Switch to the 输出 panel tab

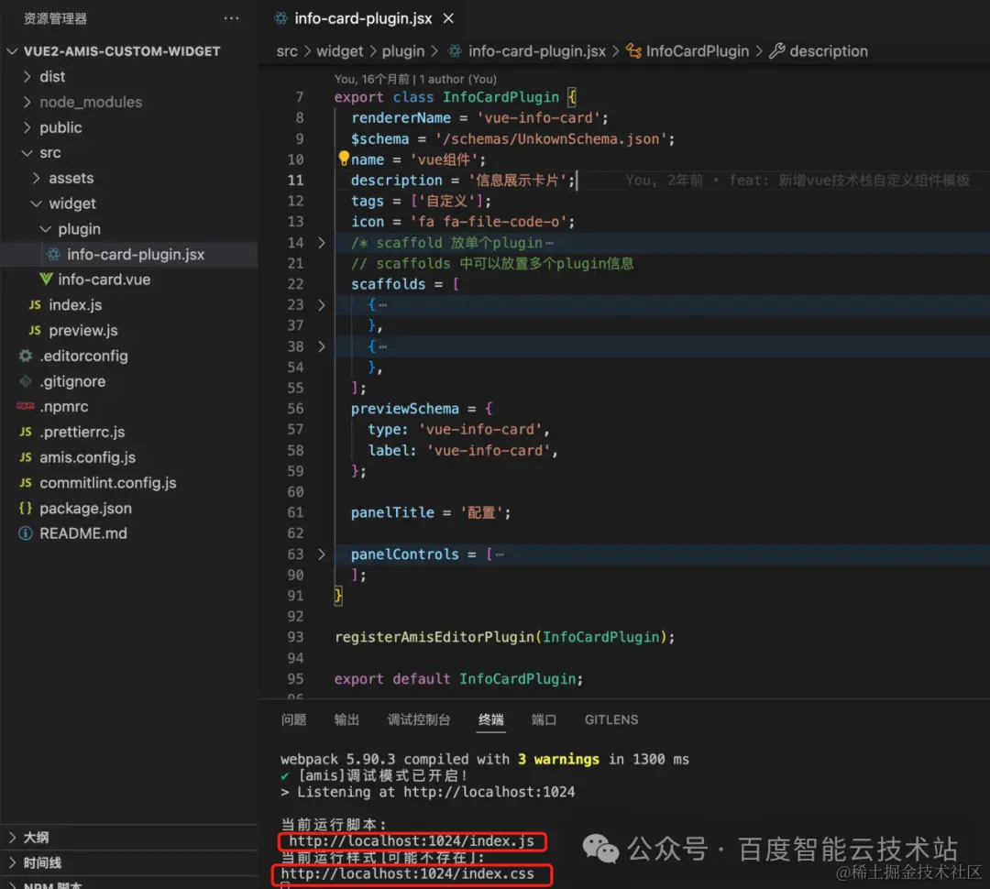[x=346, y=719]
